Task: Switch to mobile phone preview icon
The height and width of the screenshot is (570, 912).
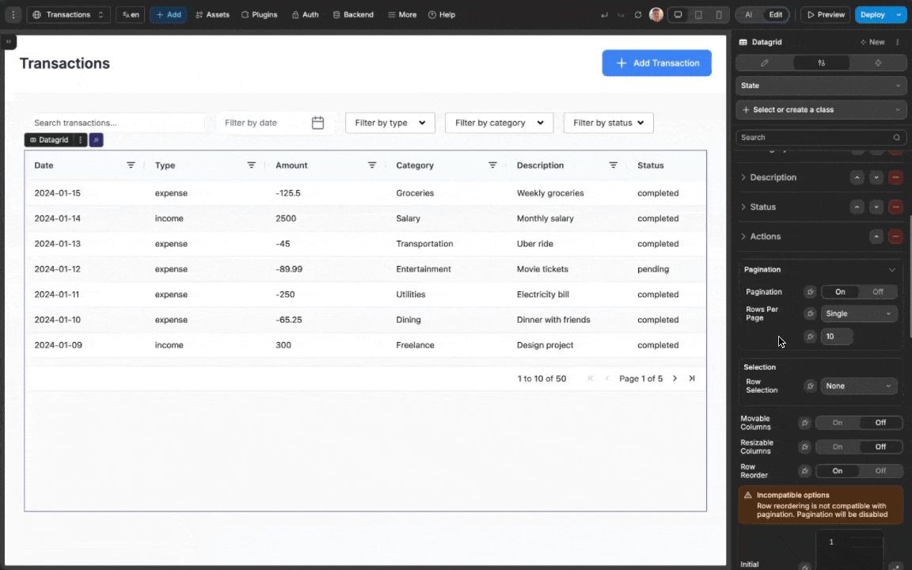Action: tap(717, 14)
